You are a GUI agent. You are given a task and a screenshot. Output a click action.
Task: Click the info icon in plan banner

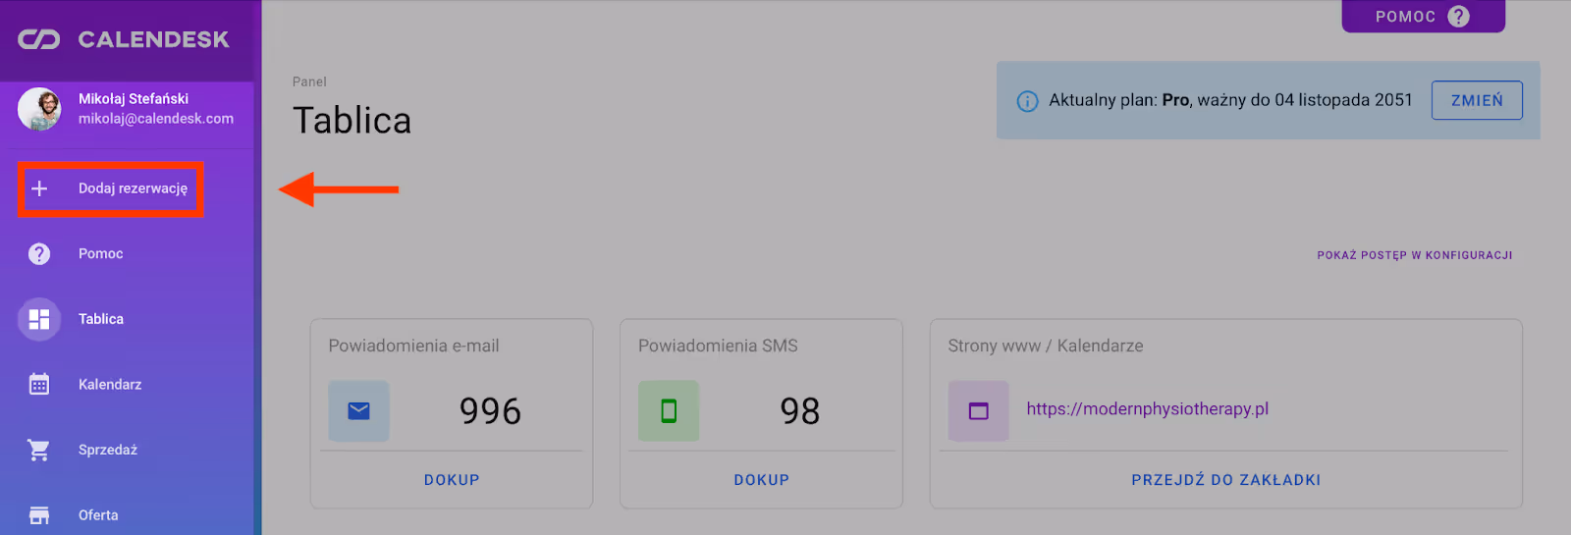click(x=1027, y=101)
